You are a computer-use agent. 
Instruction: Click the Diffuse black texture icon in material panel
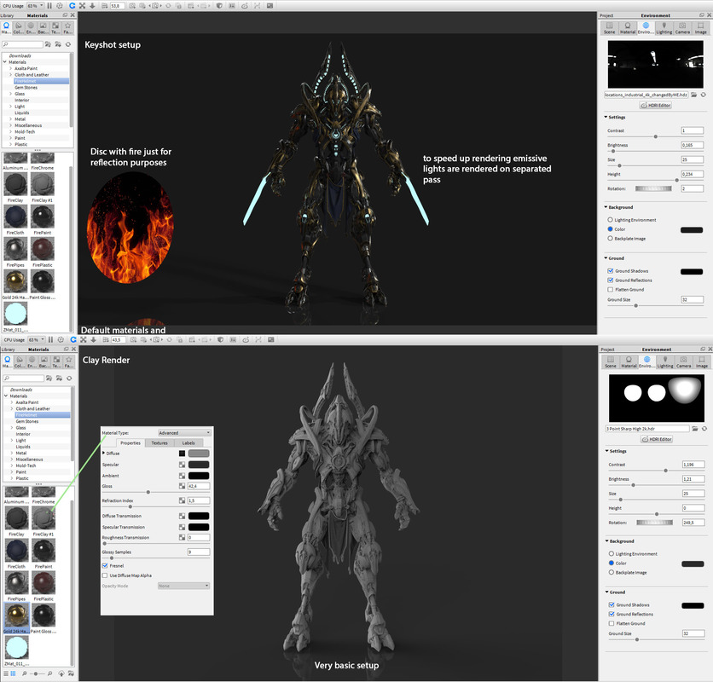[182, 454]
